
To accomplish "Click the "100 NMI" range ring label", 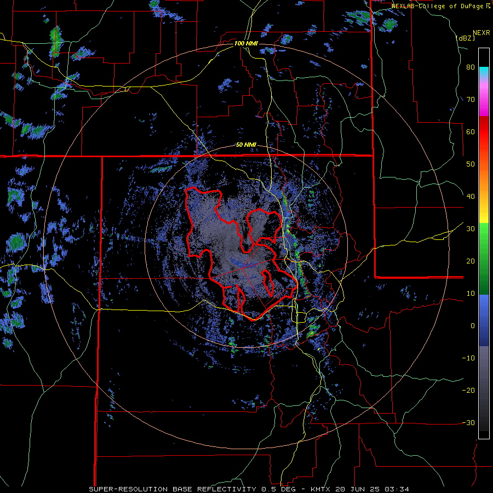I will click(246, 43).
